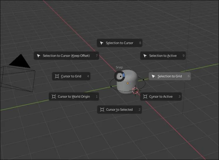The height and width of the screenshot is (160, 219).
Task: Choose Selection to Grid option
Action: click(x=170, y=76)
